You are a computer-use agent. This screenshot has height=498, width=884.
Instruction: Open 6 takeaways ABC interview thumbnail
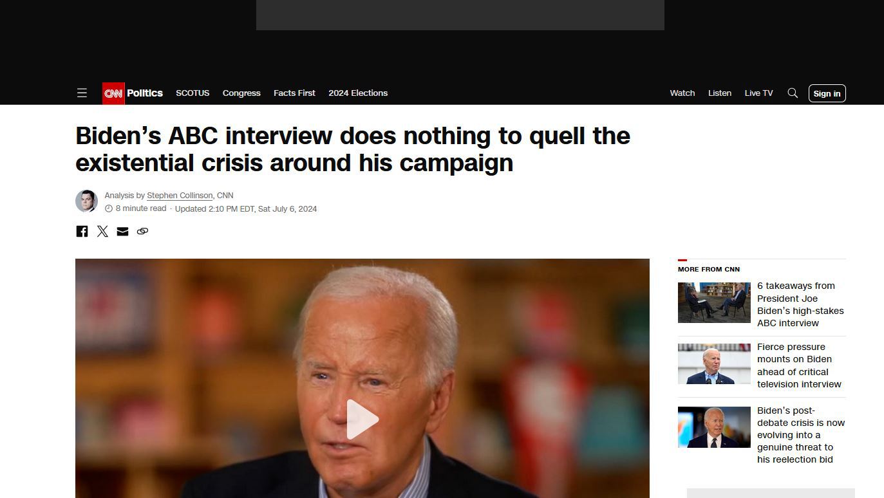click(714, 302)
